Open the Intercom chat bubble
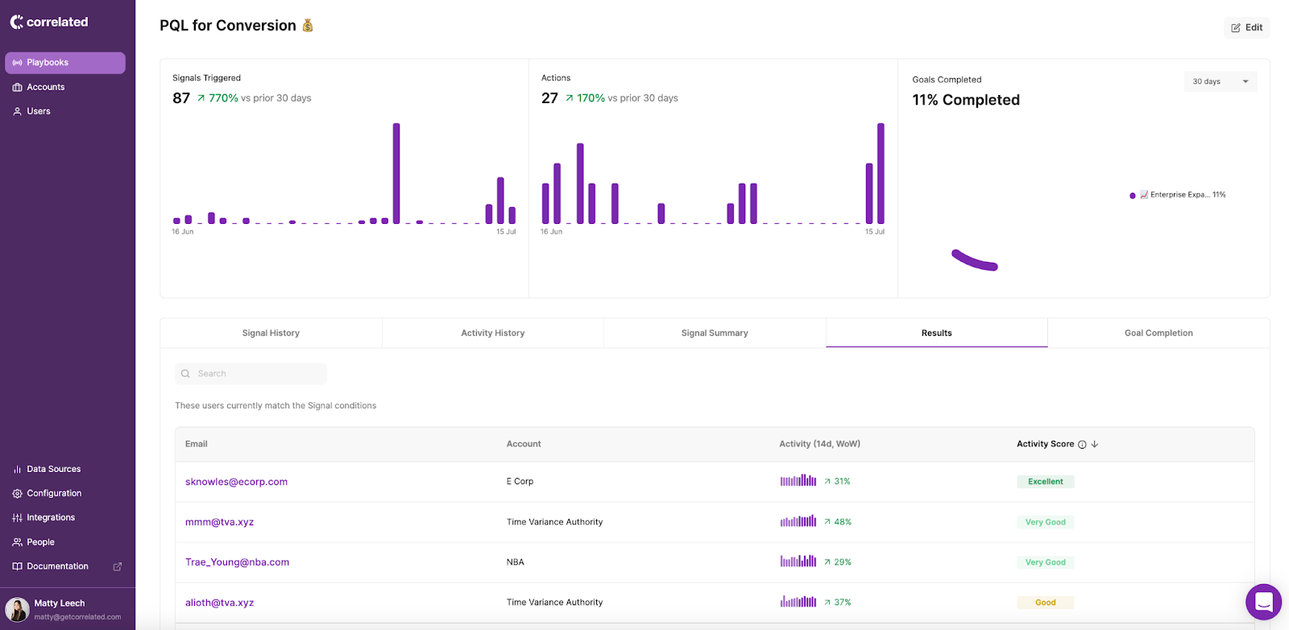The image size is (1289, 630). click(x=1263, y=602)
